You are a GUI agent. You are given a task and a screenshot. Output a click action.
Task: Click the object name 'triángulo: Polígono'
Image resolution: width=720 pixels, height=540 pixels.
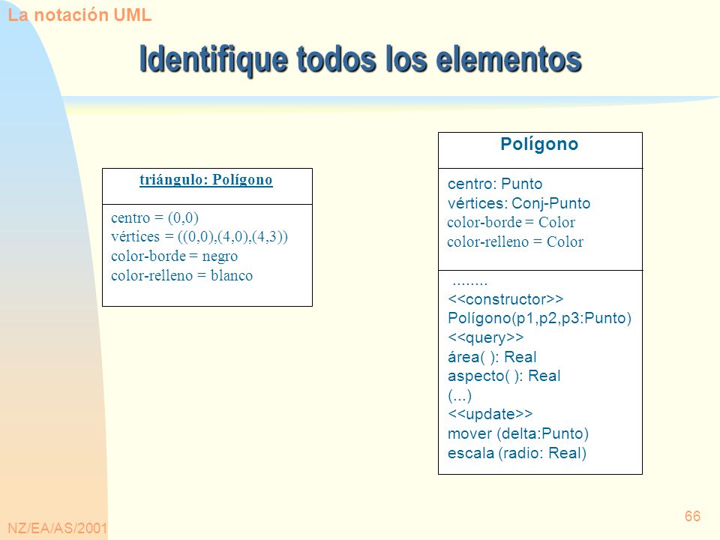pyautogui.click(x=206, y=179)
